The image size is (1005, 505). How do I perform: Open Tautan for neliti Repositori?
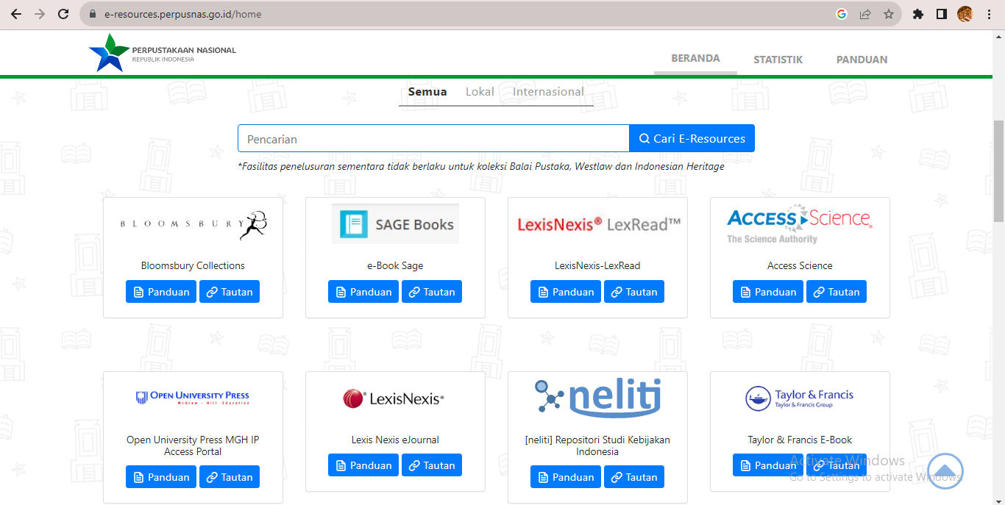[634, 477]
